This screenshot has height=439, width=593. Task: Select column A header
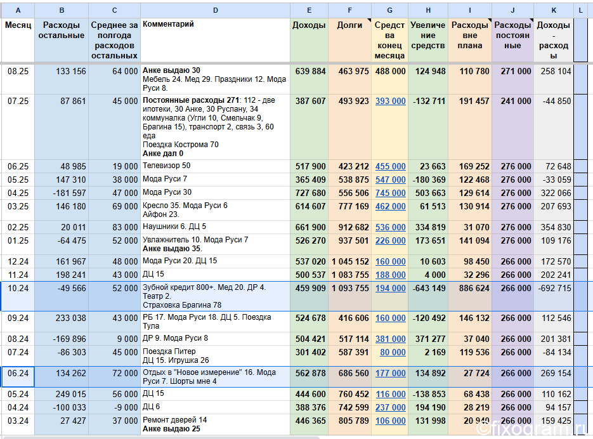(x=18, y=11)
